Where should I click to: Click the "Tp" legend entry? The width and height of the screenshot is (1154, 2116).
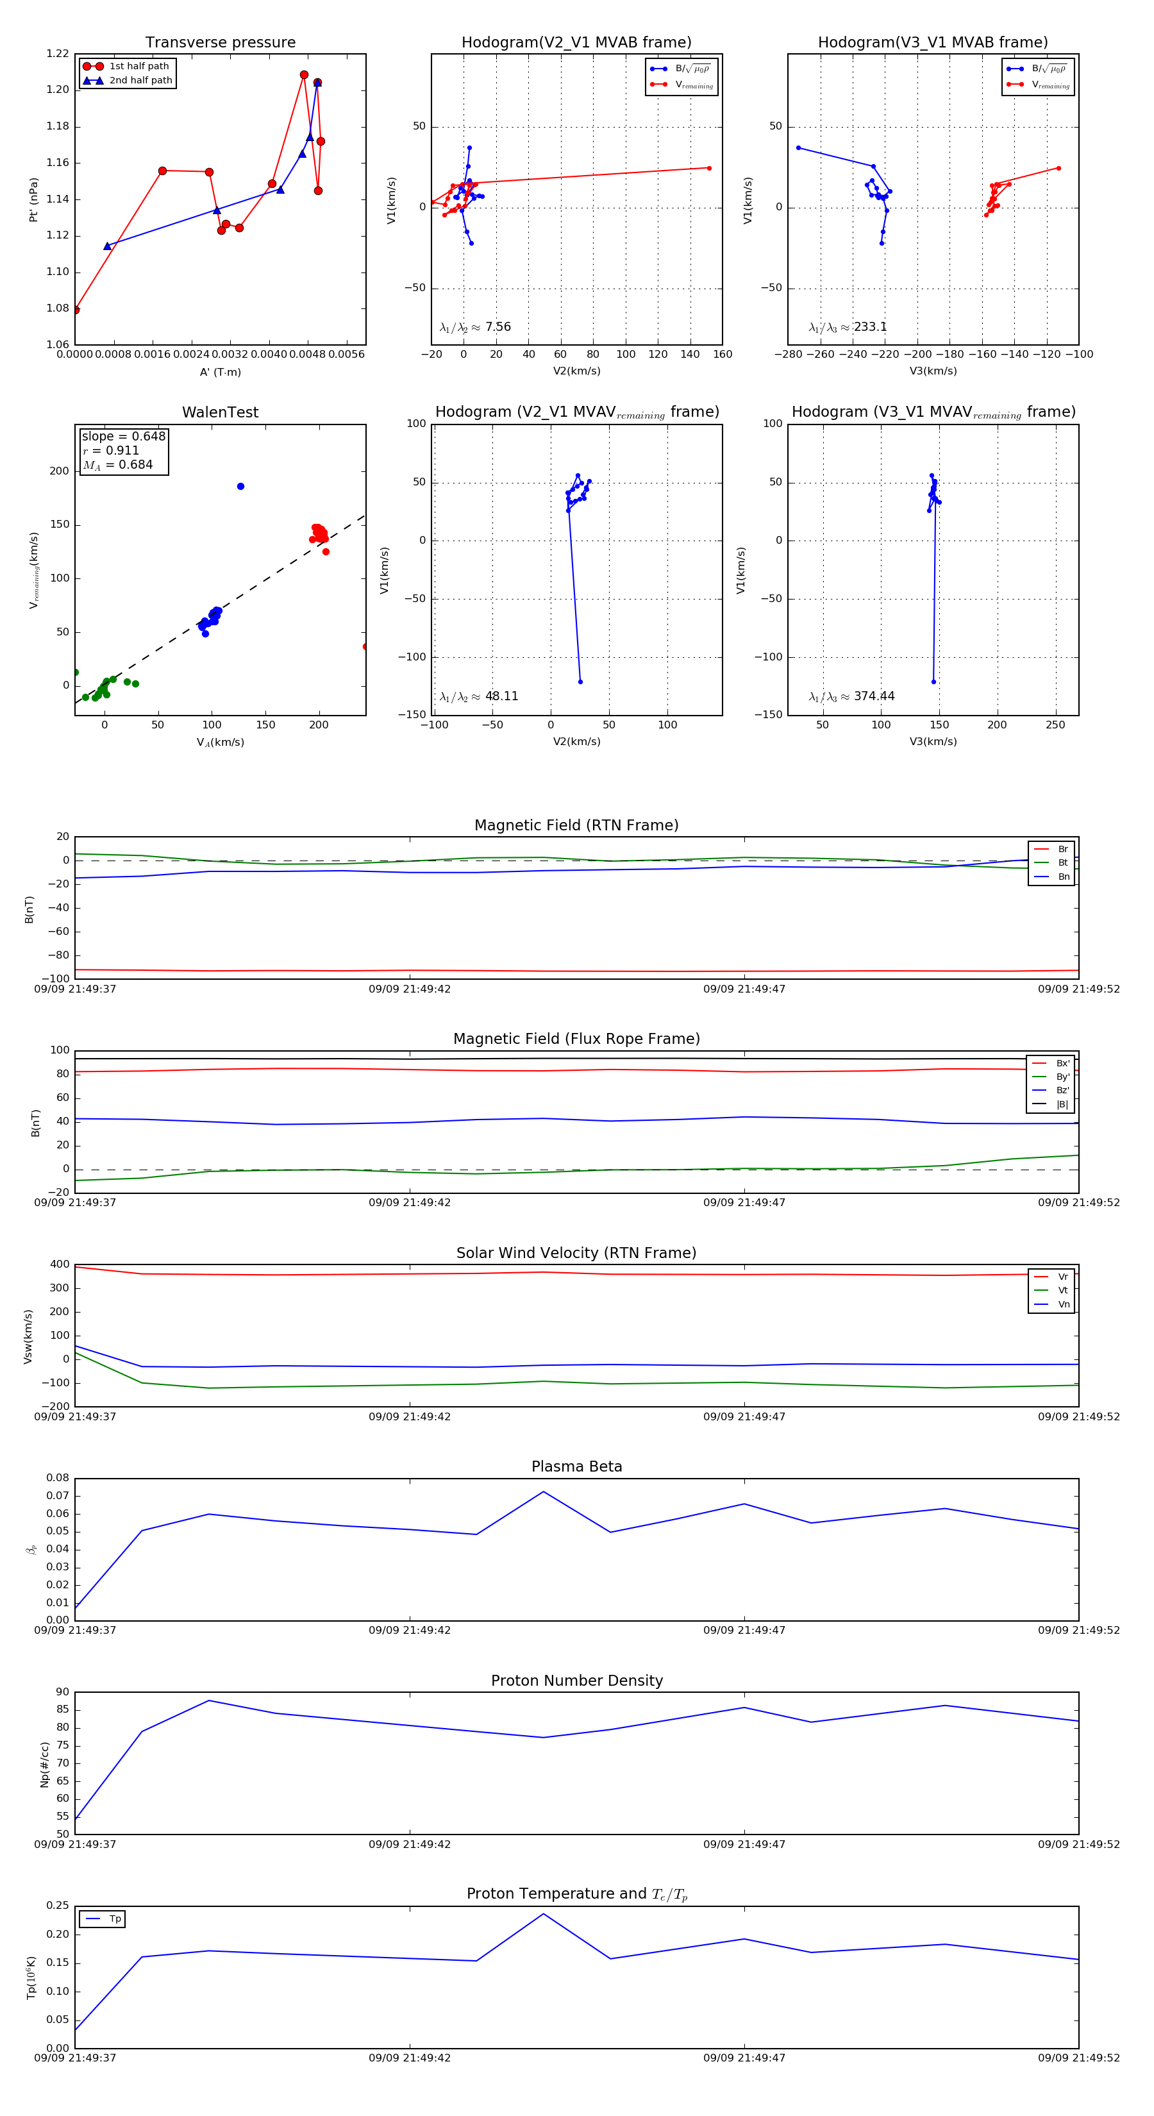[103, 1919]
